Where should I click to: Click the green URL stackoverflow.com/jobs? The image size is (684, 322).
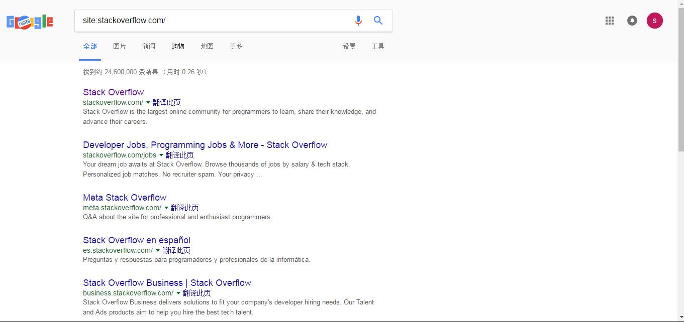[120, 155]
